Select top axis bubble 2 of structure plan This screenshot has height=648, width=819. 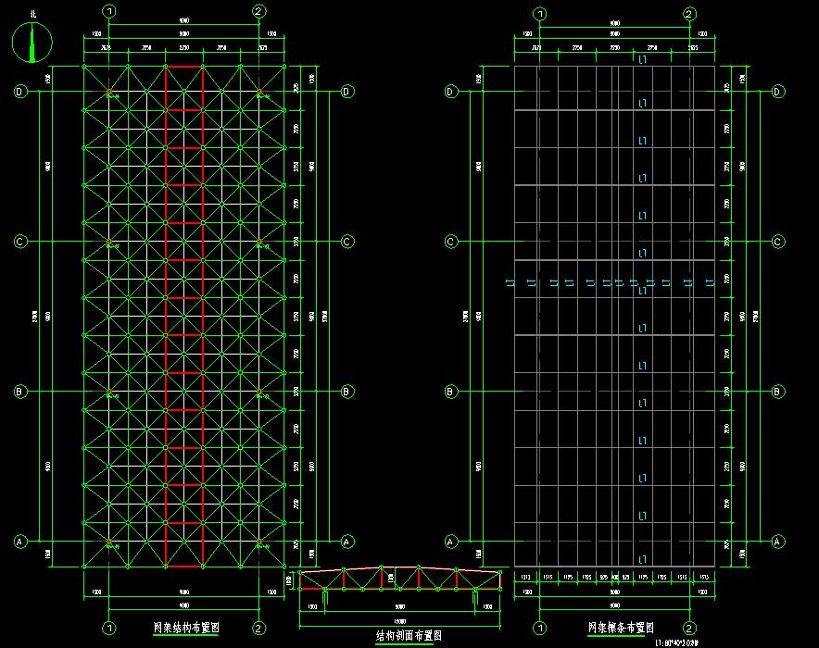pos(258,11)
